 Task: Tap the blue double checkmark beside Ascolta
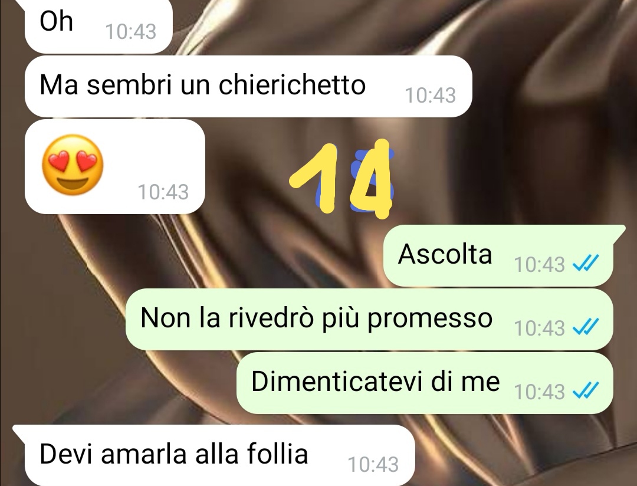(x=586, y=264)
